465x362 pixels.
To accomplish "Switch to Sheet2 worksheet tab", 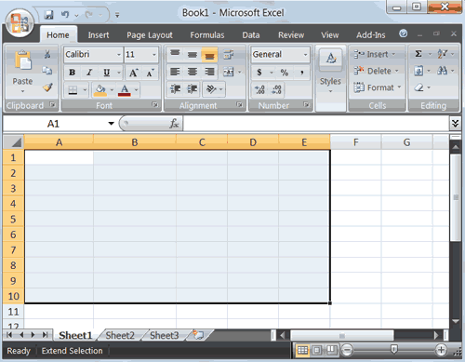I will tap(120, 335).
